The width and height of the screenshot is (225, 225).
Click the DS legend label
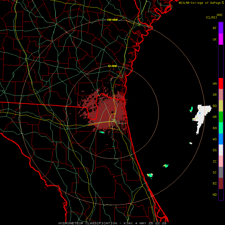click(214, 150)
